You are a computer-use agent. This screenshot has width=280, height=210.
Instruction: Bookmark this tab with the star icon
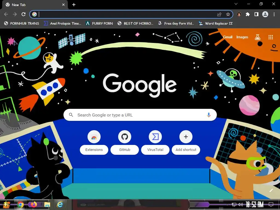[x=228, y=14]
